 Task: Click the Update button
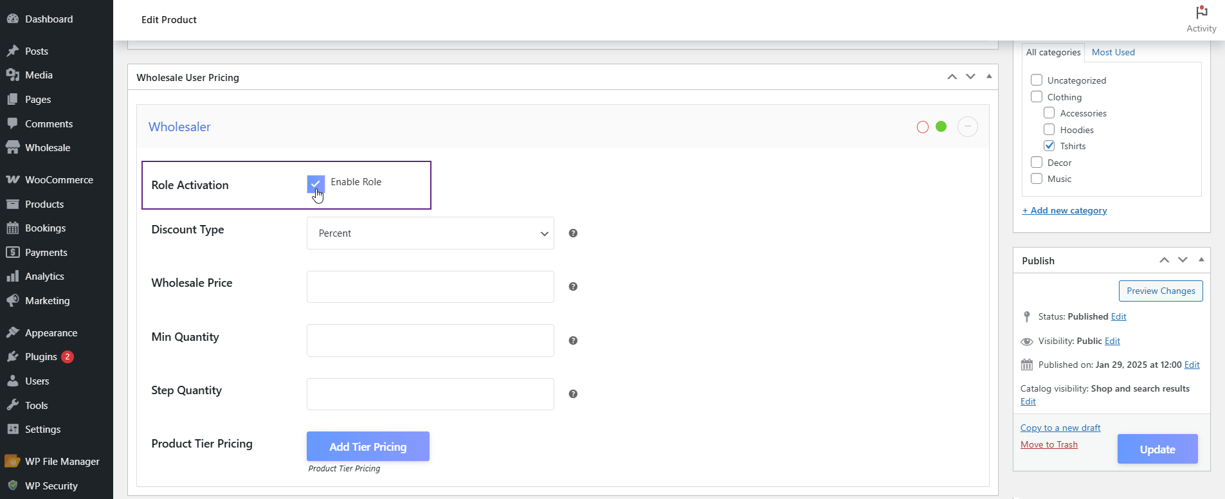coord(1157,449)
